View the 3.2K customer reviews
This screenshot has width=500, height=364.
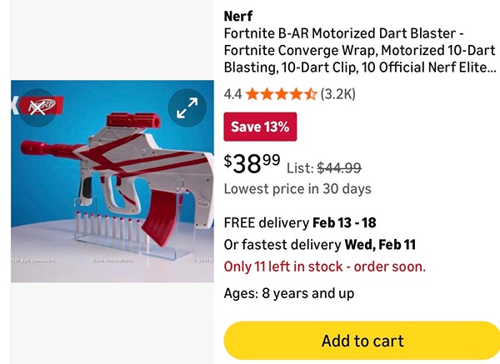(338, 94)
